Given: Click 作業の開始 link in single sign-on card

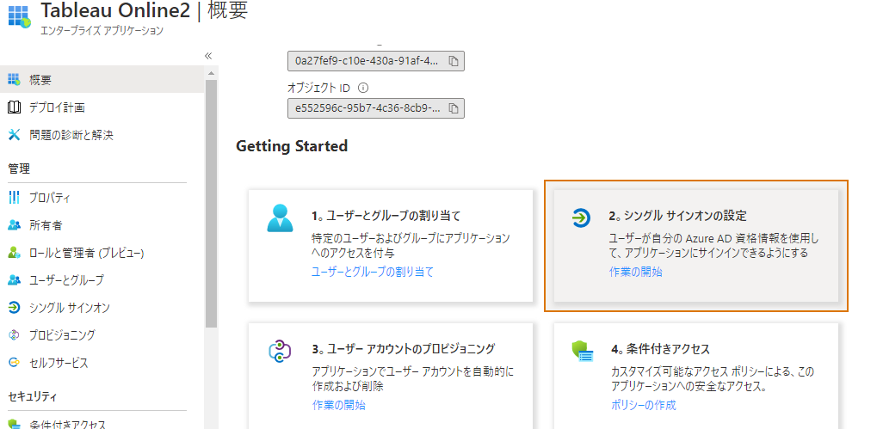Looking at the screenshot, I should point(636,272).
